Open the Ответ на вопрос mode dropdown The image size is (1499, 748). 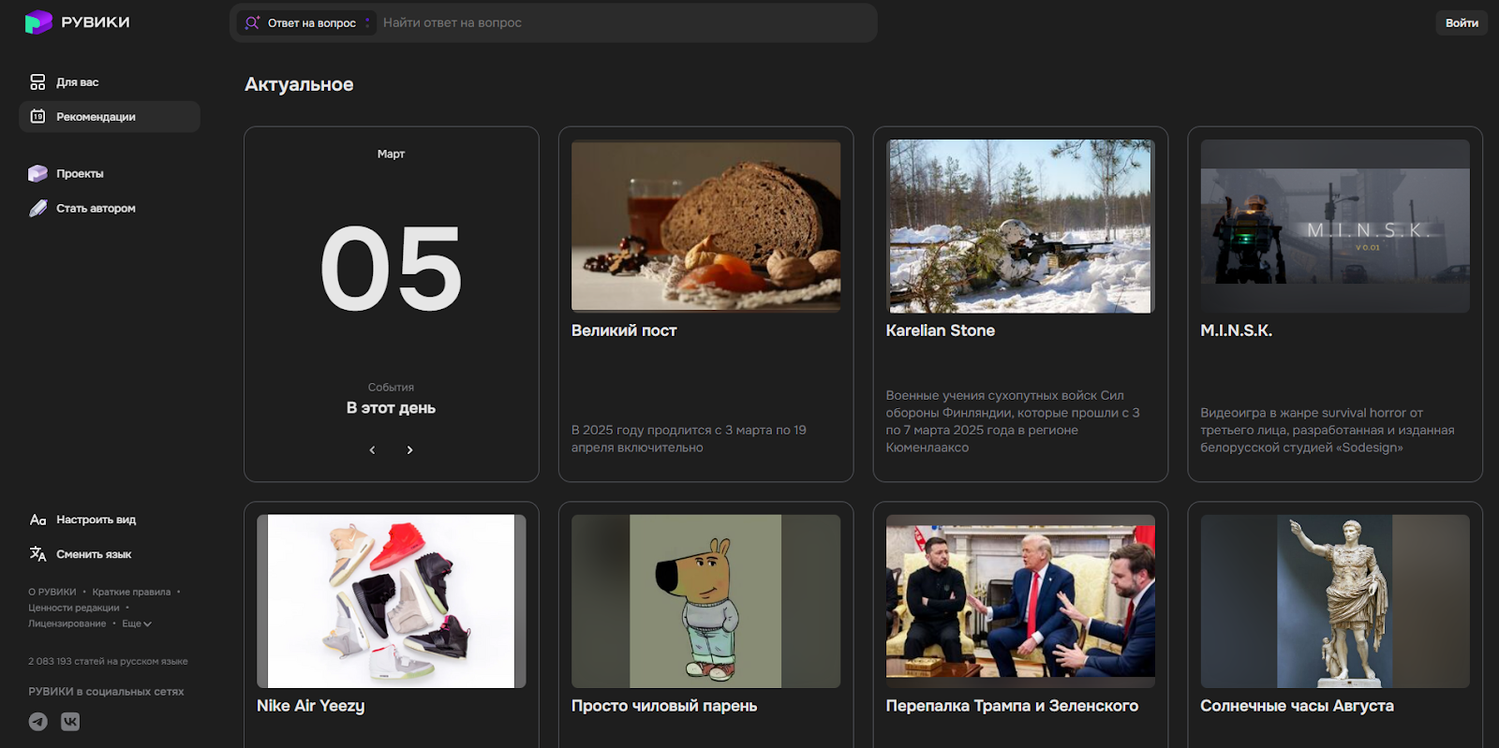pyautogui.click(x=306, y=22)
